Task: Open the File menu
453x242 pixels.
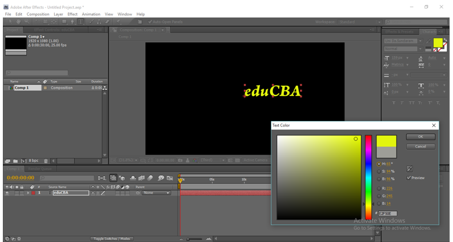Action: coord(8,14)
